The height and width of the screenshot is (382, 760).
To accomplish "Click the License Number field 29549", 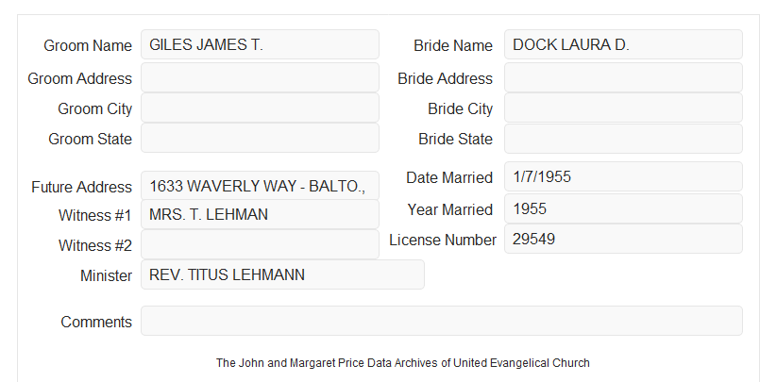I will [623, 239].
